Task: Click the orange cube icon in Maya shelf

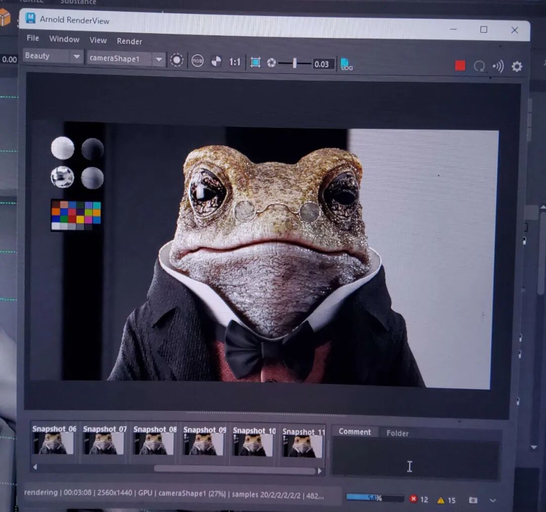Action: (5, 17)
